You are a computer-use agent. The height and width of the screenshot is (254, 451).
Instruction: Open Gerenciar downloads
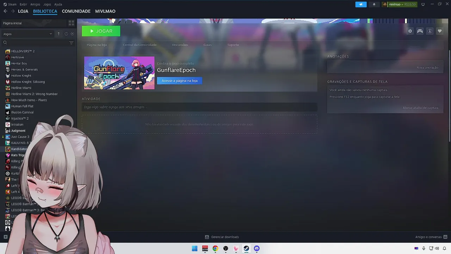click(x=222, y=237)
